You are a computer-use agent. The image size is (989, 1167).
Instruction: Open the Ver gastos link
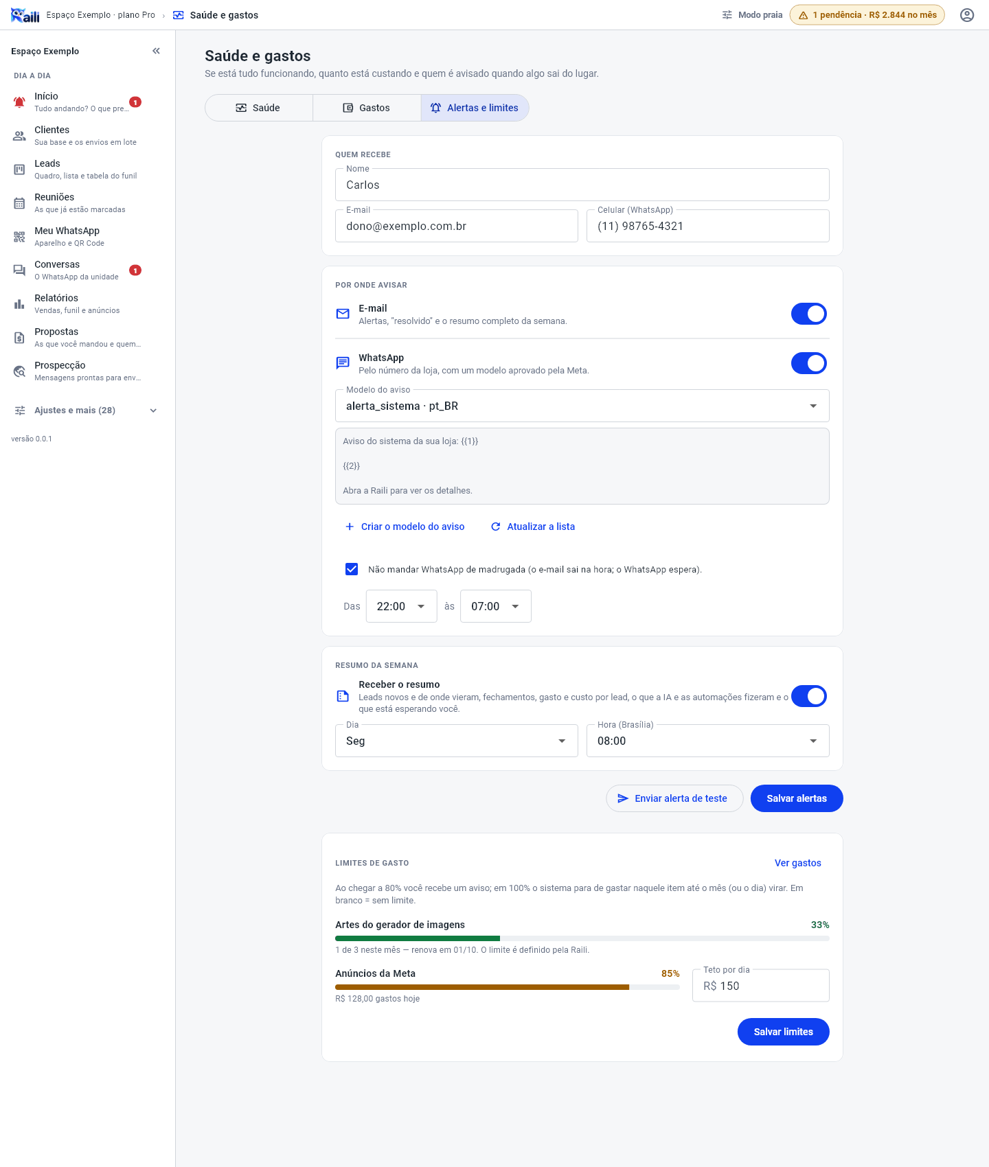[798, 863]
